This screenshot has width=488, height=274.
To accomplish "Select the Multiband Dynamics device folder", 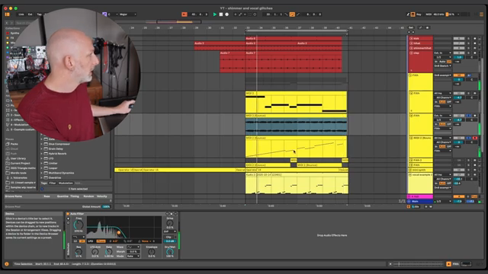I will coord(61,173).
